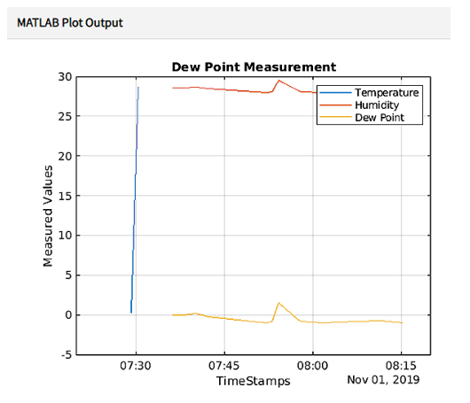470x403 pixels.
Task: Click the Nov 01, 2019 date label
Action: point(383,380)
